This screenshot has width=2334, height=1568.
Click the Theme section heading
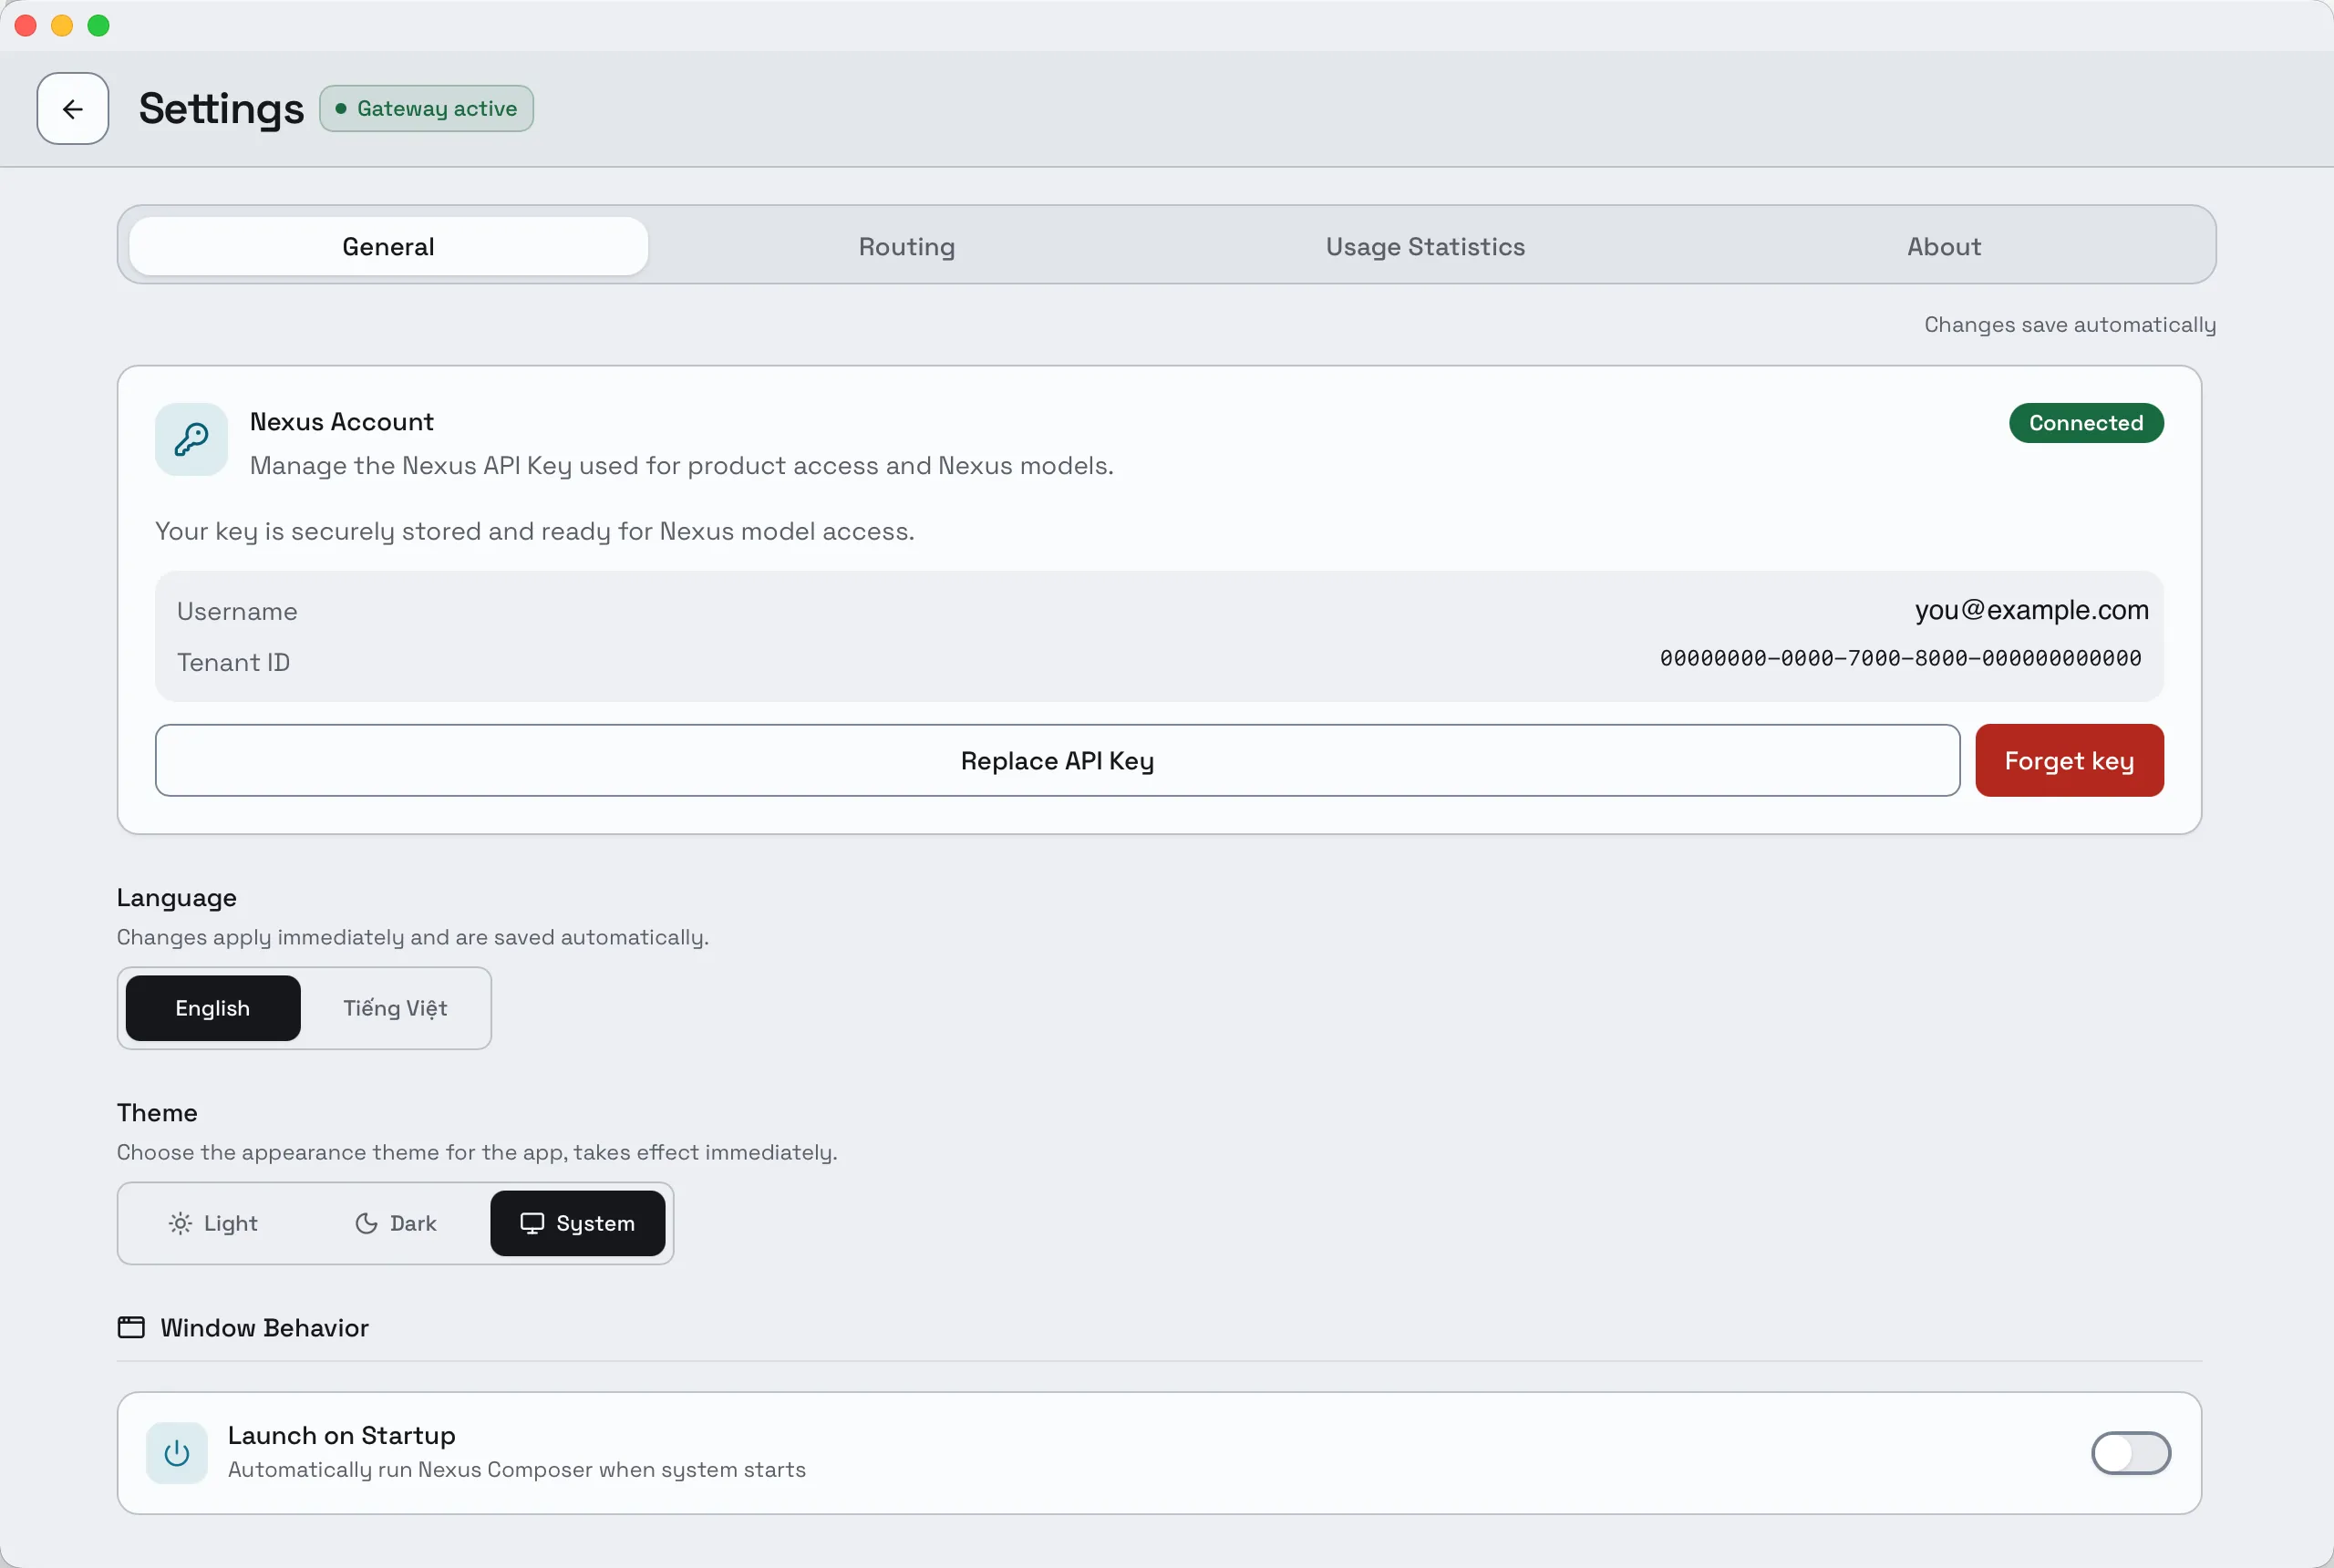[x=157, y=1113]
